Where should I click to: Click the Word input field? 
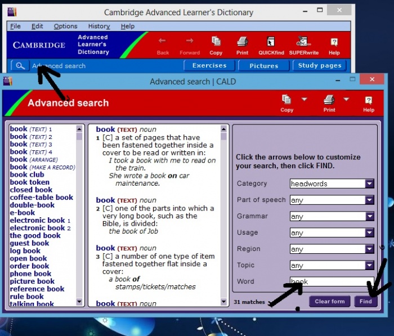click(x=332, y=281)
